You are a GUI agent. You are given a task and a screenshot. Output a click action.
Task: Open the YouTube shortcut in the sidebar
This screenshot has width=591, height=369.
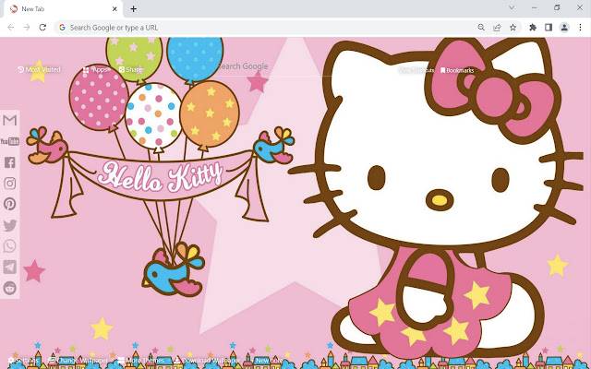coord(10,141)
